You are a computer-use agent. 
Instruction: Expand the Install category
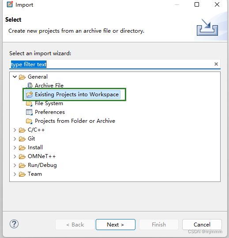pyautogui.click(x=15, y=147)
